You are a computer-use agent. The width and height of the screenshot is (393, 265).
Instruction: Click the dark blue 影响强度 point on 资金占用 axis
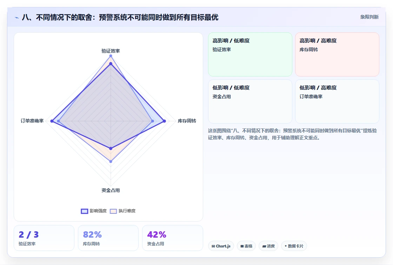click(x=111, y=148)
